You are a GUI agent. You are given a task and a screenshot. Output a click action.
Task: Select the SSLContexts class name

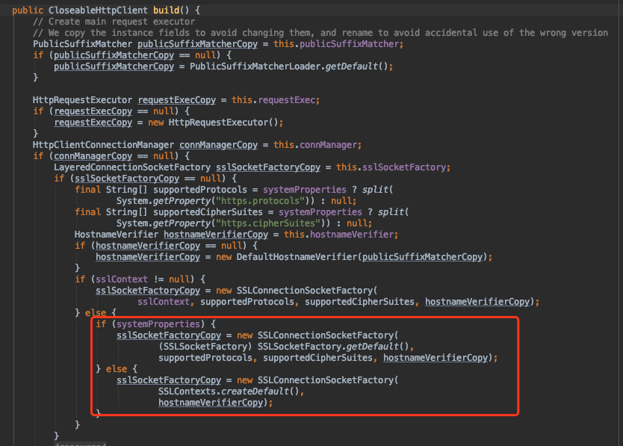(x=187, y=391)
